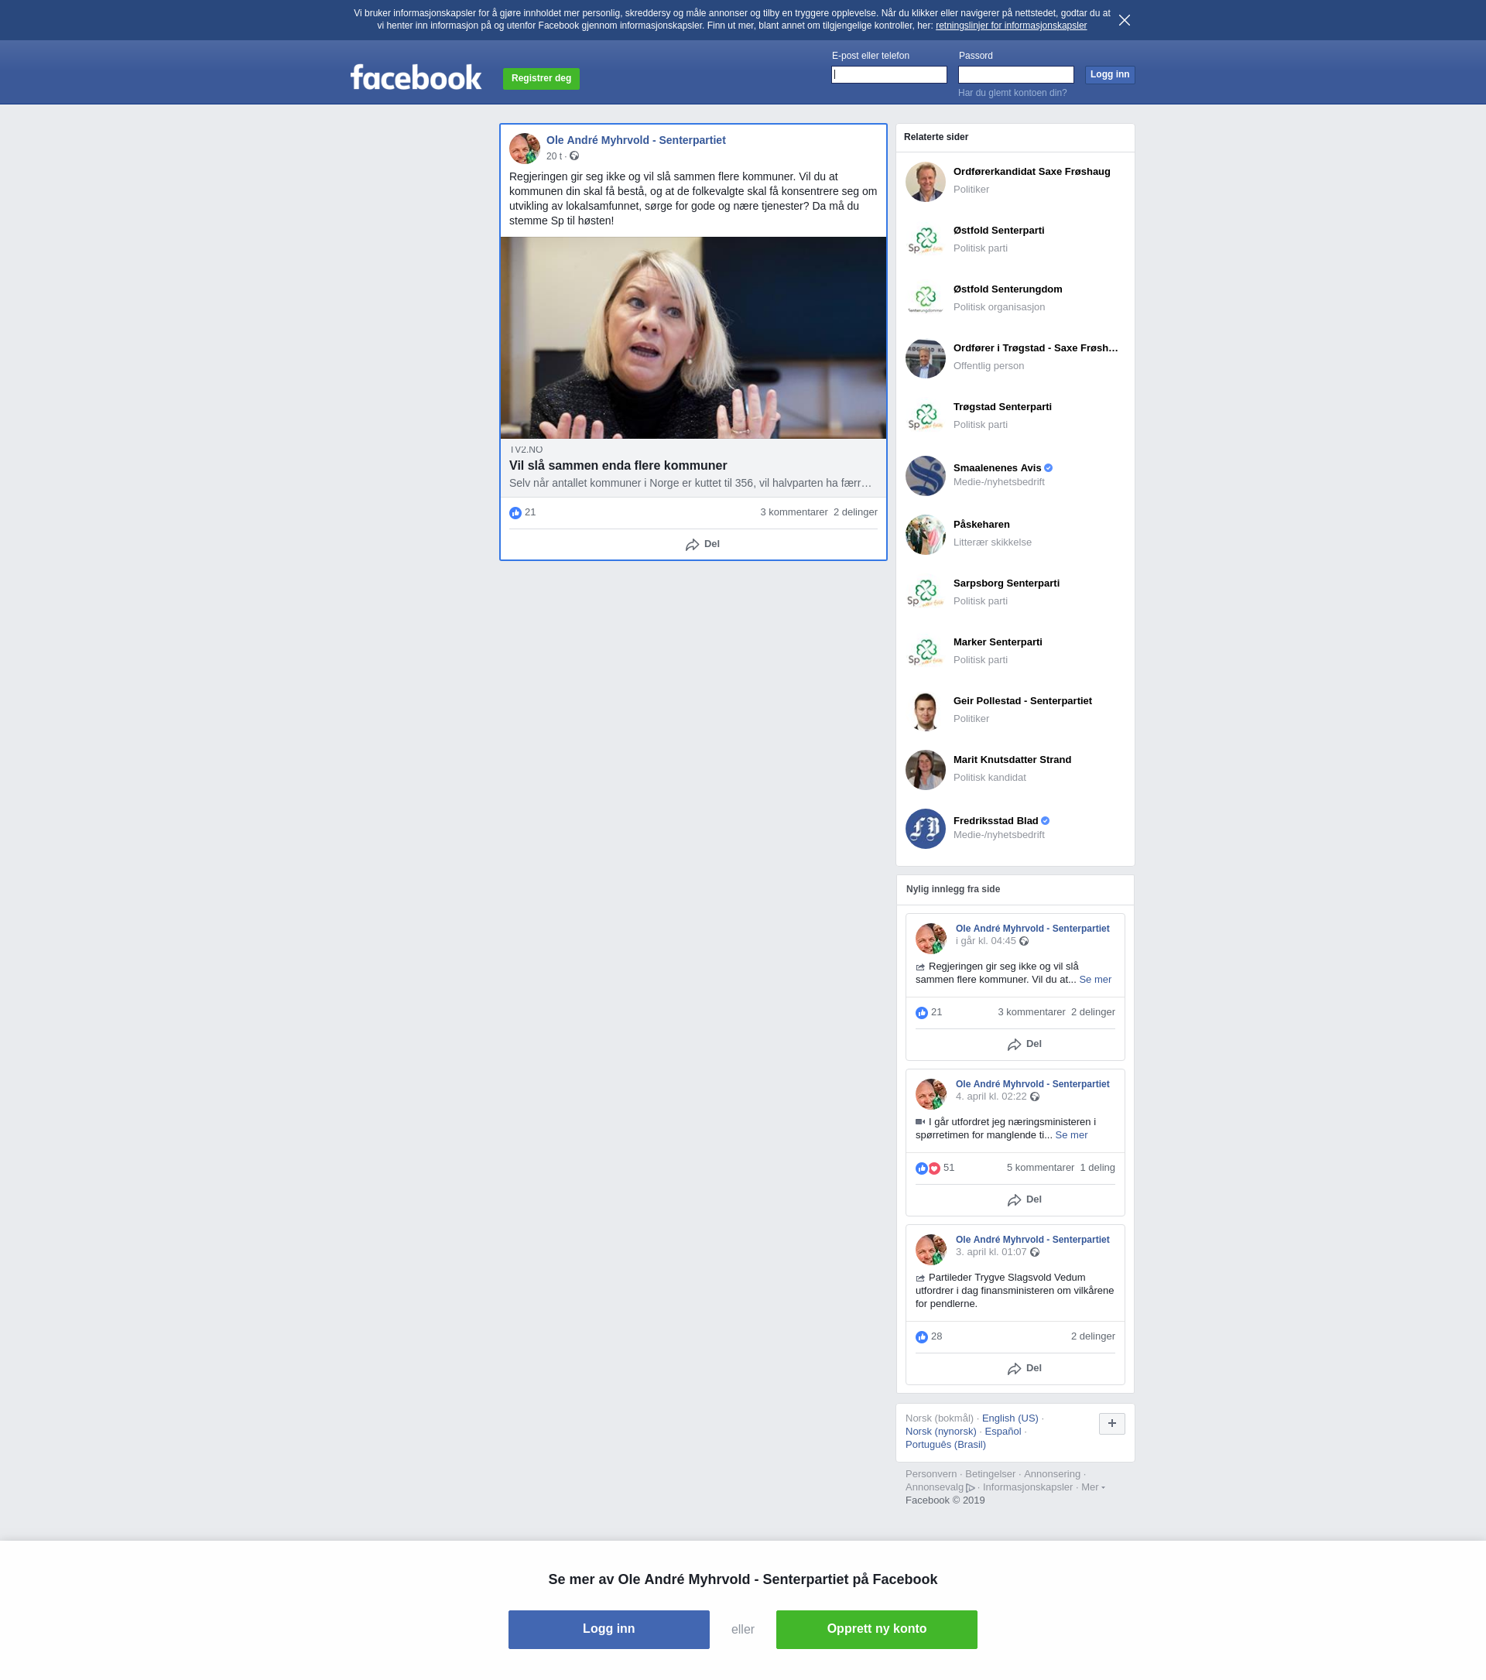The image size is (1486, 1680).
Task: Click verified badge next to Fredriksstad Blad
Action: click(x=1046, y=821)
